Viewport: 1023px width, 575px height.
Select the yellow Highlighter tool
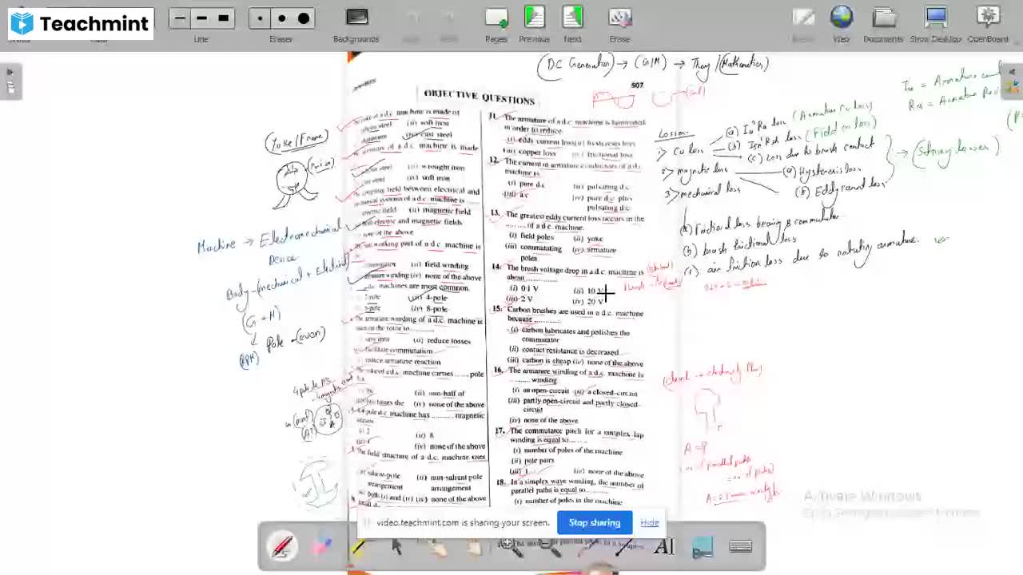pos(359,547)
